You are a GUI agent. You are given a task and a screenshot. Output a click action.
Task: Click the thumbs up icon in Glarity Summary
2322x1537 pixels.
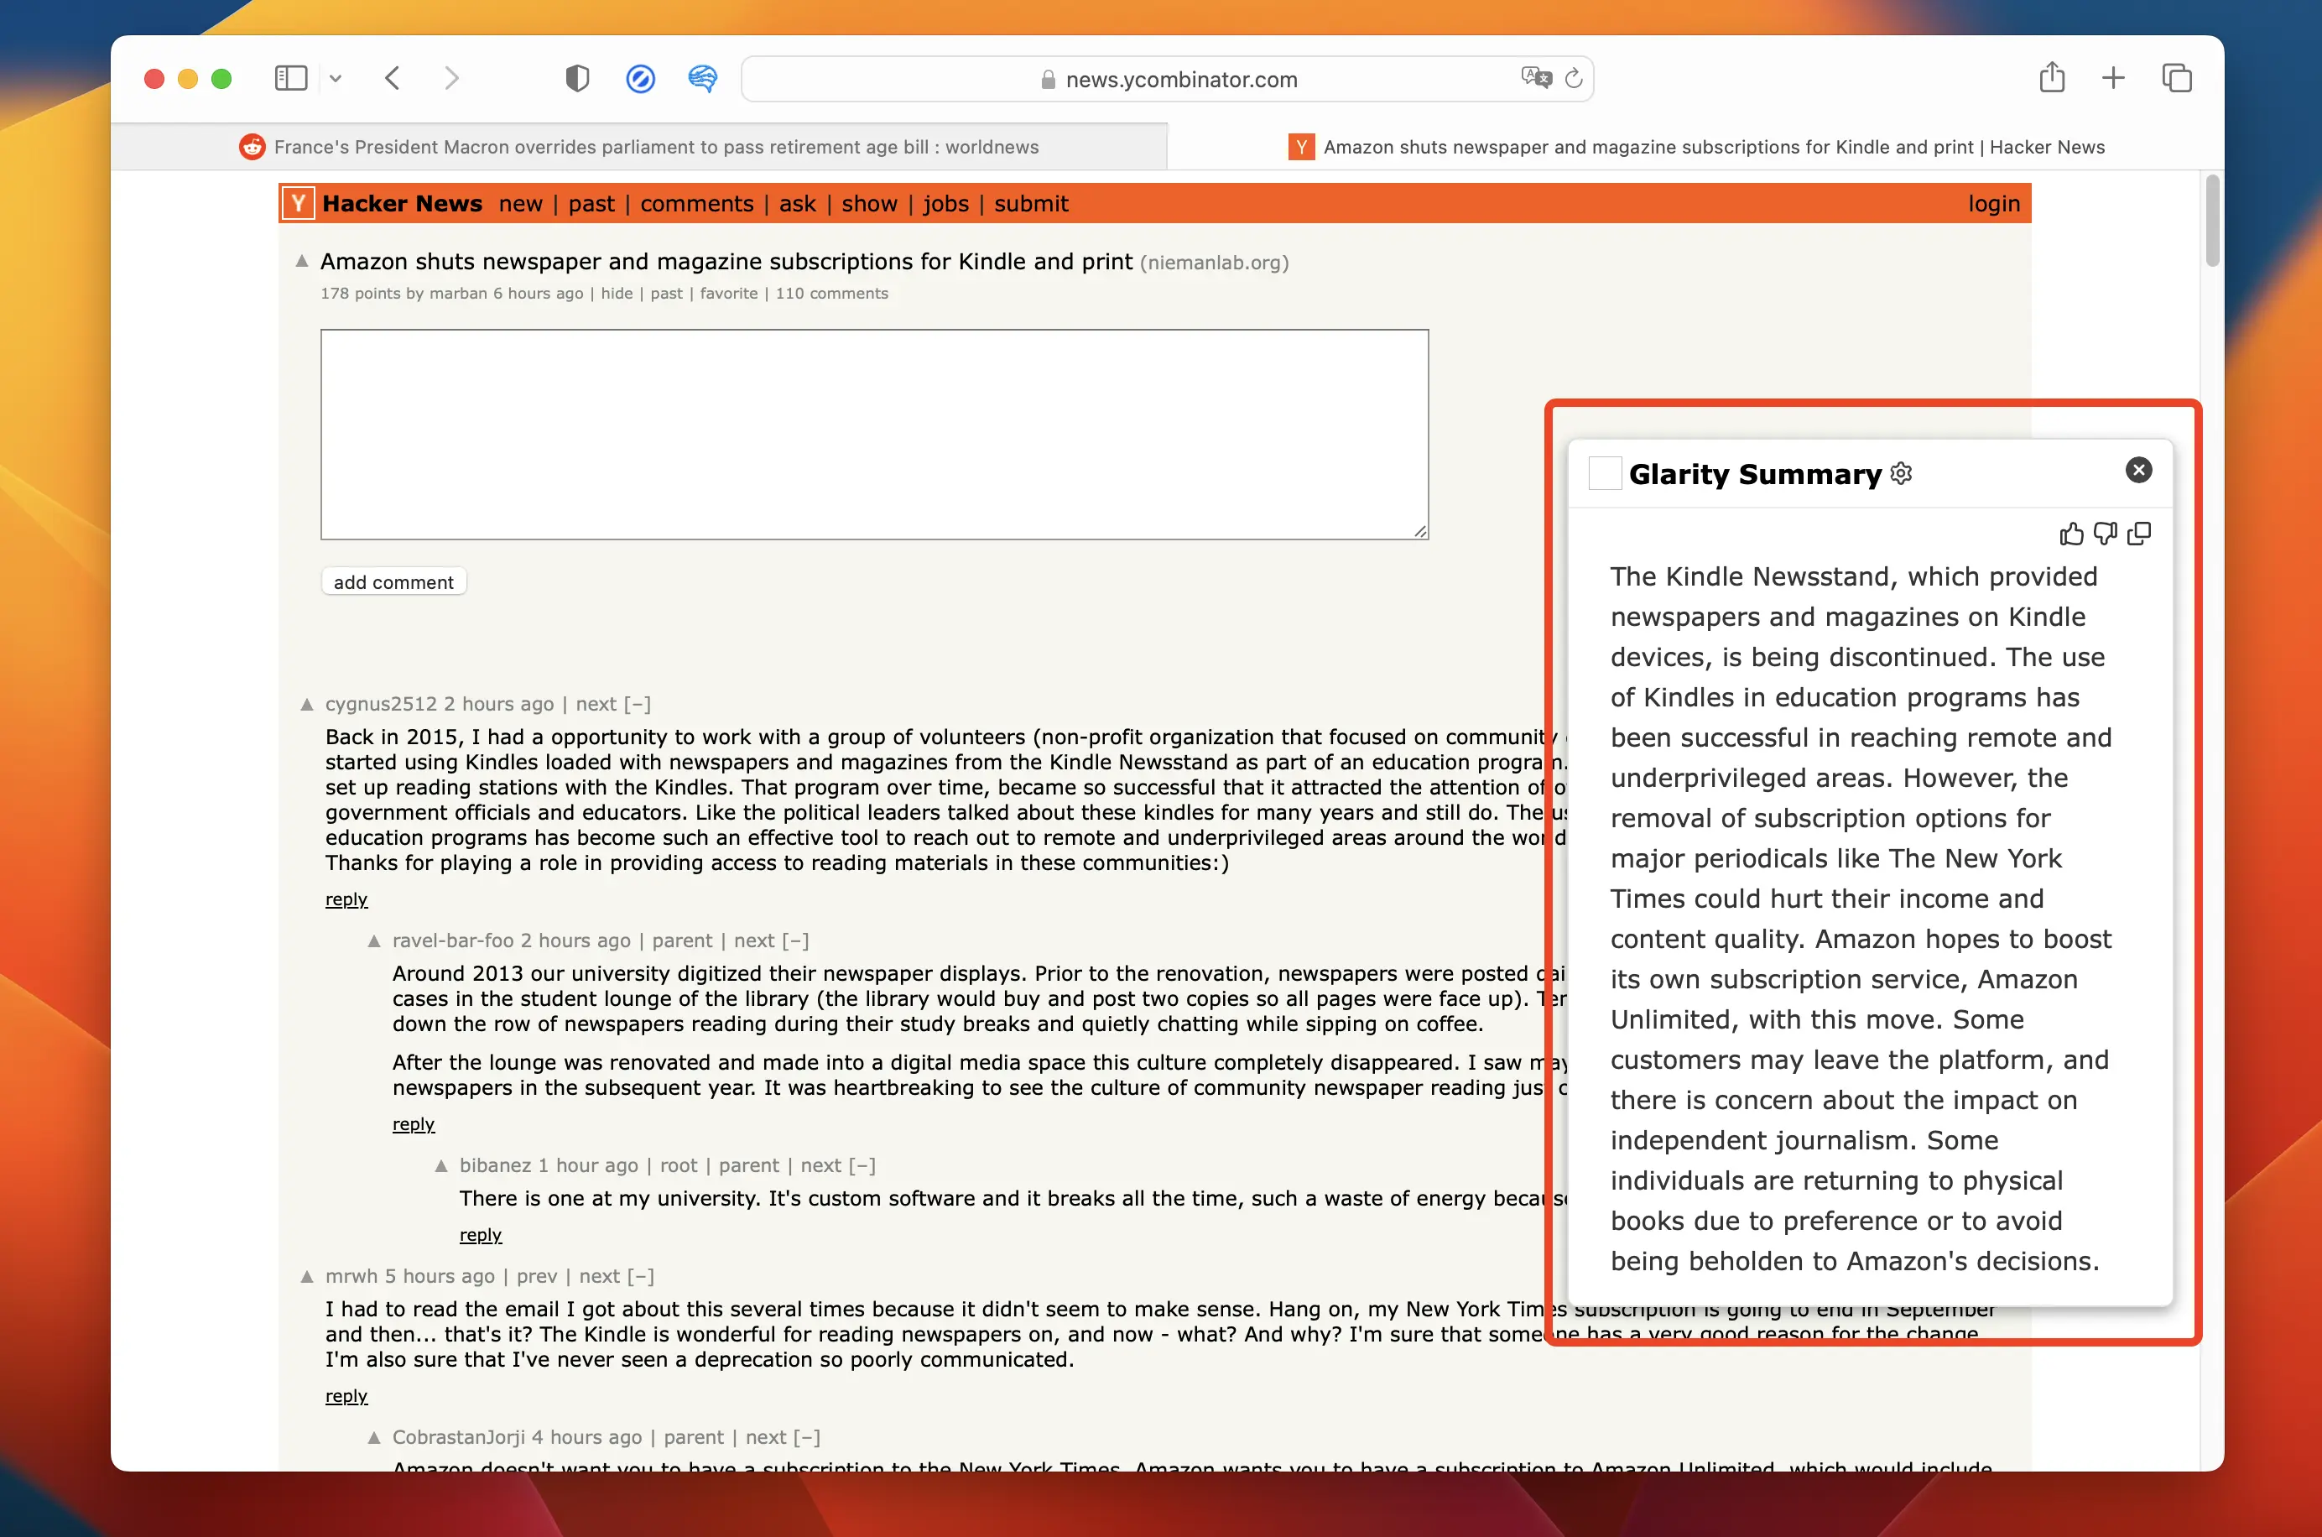point(2071,534)
